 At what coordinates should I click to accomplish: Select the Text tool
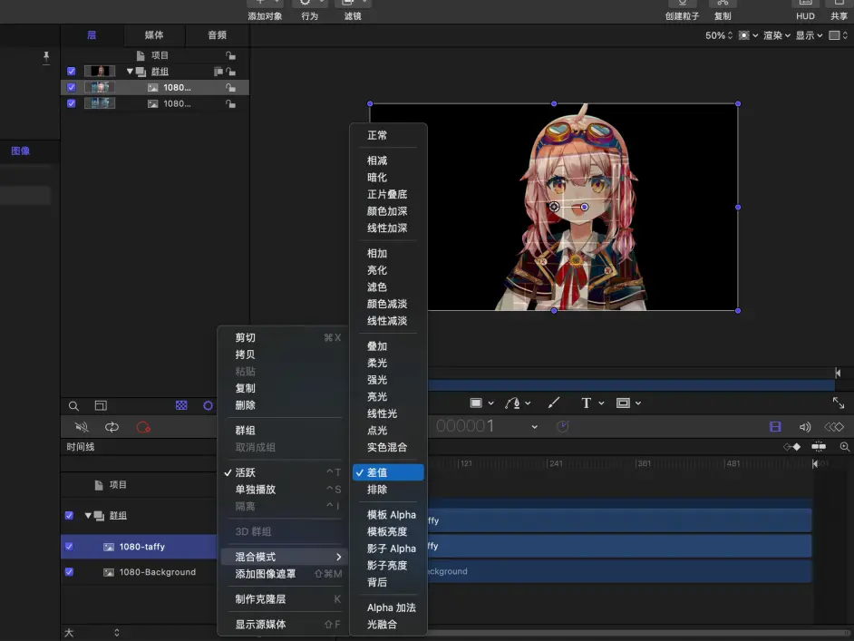(x=586, y=403)
